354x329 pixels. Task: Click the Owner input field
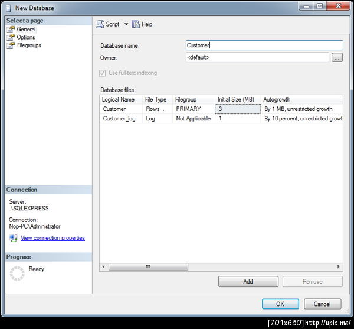(x=257, y=57)
